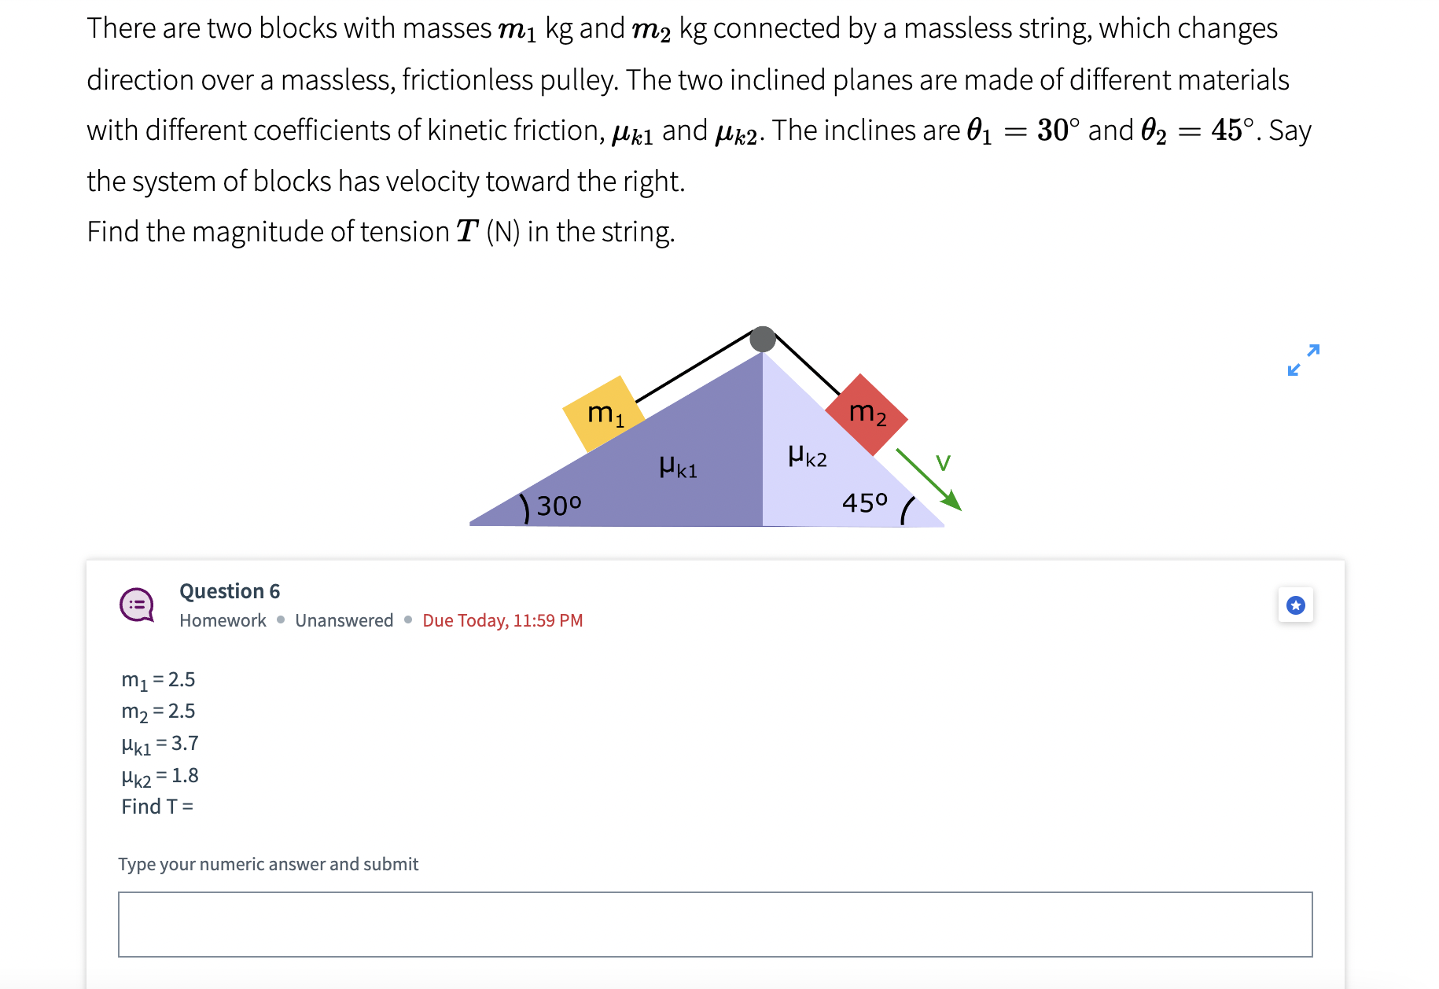
Task: Select the pulley circle in the diagram
Action: click(761, 340)
